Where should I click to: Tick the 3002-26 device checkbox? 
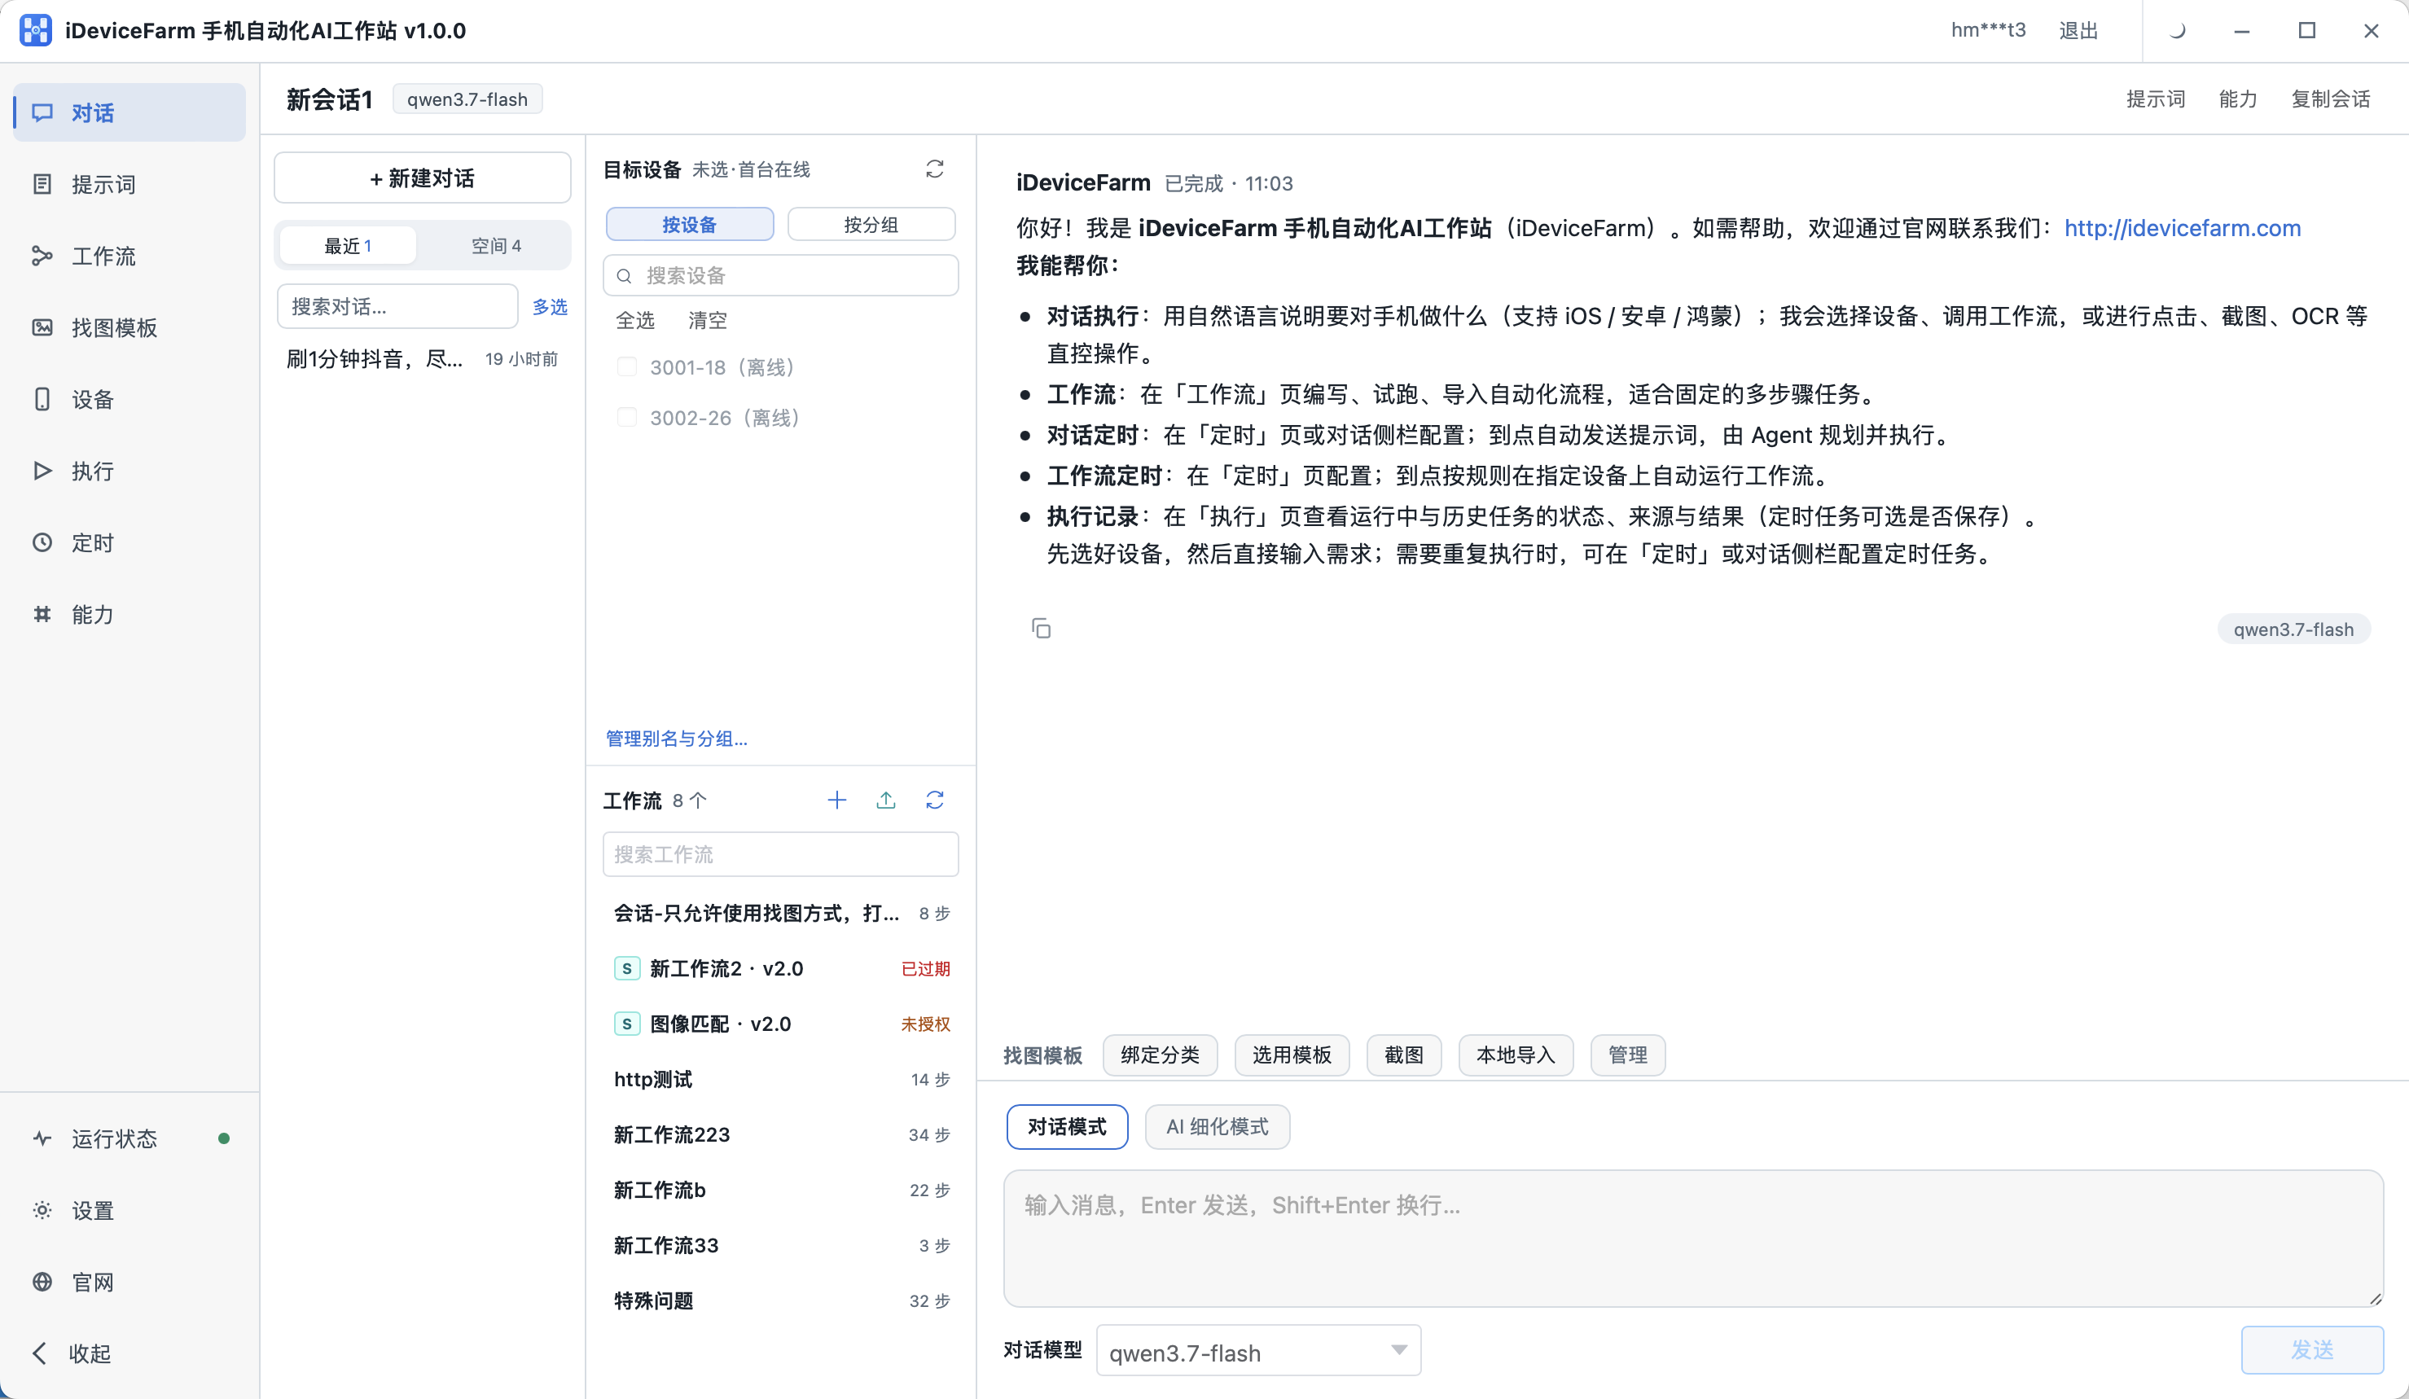[x=626, y=418]
